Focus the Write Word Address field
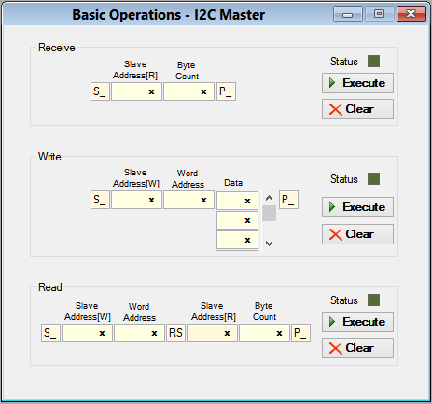Screen dimensions: 432x404 click(188, 200)
